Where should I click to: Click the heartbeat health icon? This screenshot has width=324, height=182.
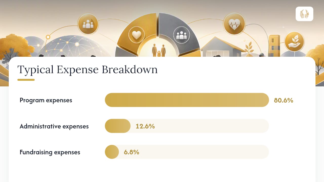pyautogui.click(x=234, y=24)
